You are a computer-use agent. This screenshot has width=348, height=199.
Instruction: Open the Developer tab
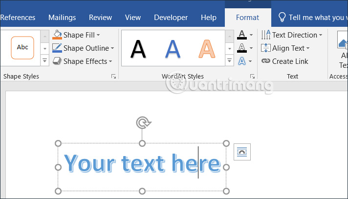(171, 18)
